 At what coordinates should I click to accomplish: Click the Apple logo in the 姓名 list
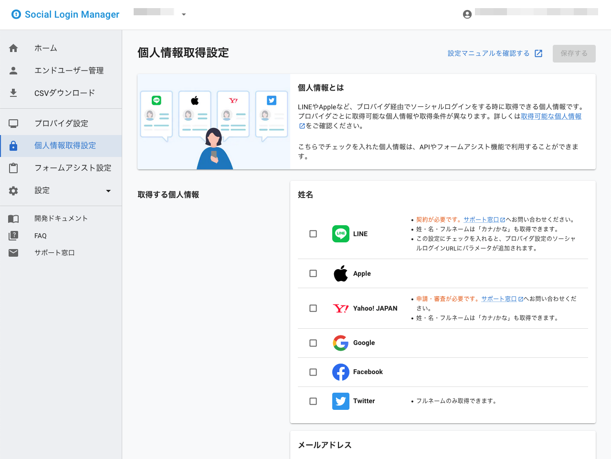click(x=341, y=273)
